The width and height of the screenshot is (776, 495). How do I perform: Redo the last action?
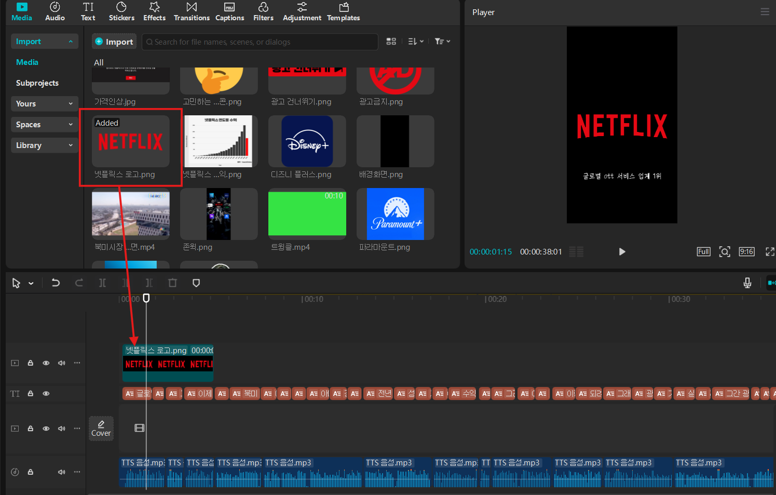click(79, 283)
